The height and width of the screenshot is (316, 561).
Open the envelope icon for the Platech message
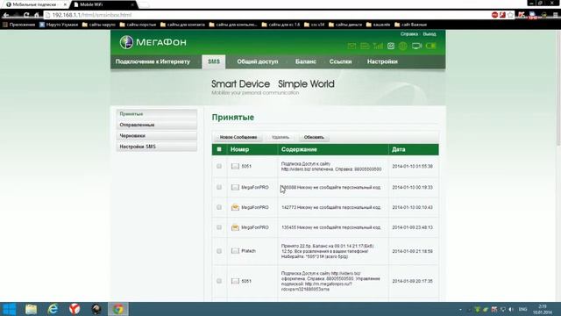pos(235,251)
